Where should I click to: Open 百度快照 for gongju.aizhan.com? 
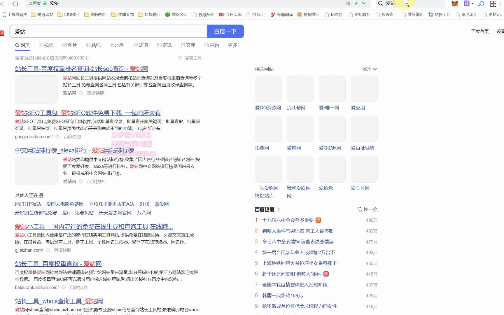tap(72, 136)
